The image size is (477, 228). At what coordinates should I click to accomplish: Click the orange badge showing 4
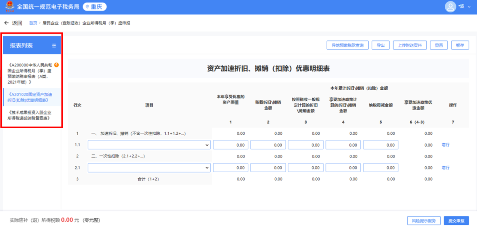coord(57,65)
